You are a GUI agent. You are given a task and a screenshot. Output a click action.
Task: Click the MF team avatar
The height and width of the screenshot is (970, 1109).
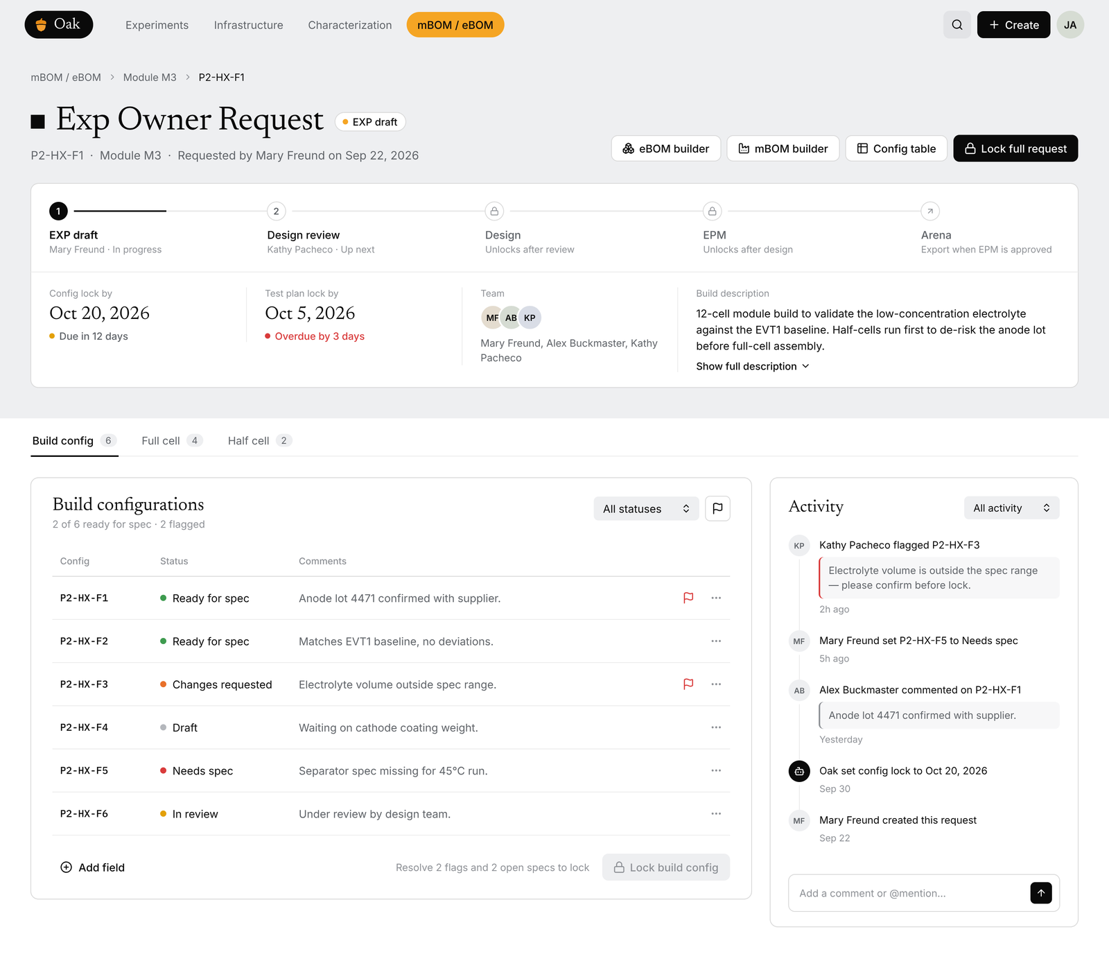click(x=492, y=318)
